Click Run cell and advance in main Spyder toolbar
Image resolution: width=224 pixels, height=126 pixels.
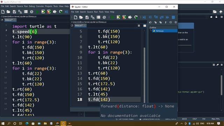click(49, 12)
